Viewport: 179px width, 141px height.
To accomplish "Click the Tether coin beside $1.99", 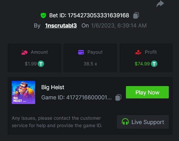I will click(41, 64).
